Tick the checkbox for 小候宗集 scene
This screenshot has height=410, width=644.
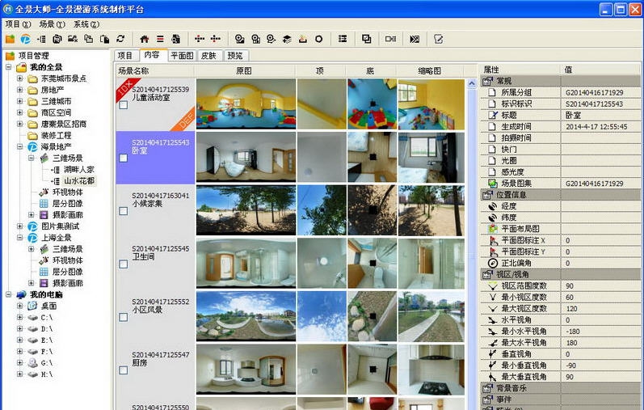coord(123,211)
